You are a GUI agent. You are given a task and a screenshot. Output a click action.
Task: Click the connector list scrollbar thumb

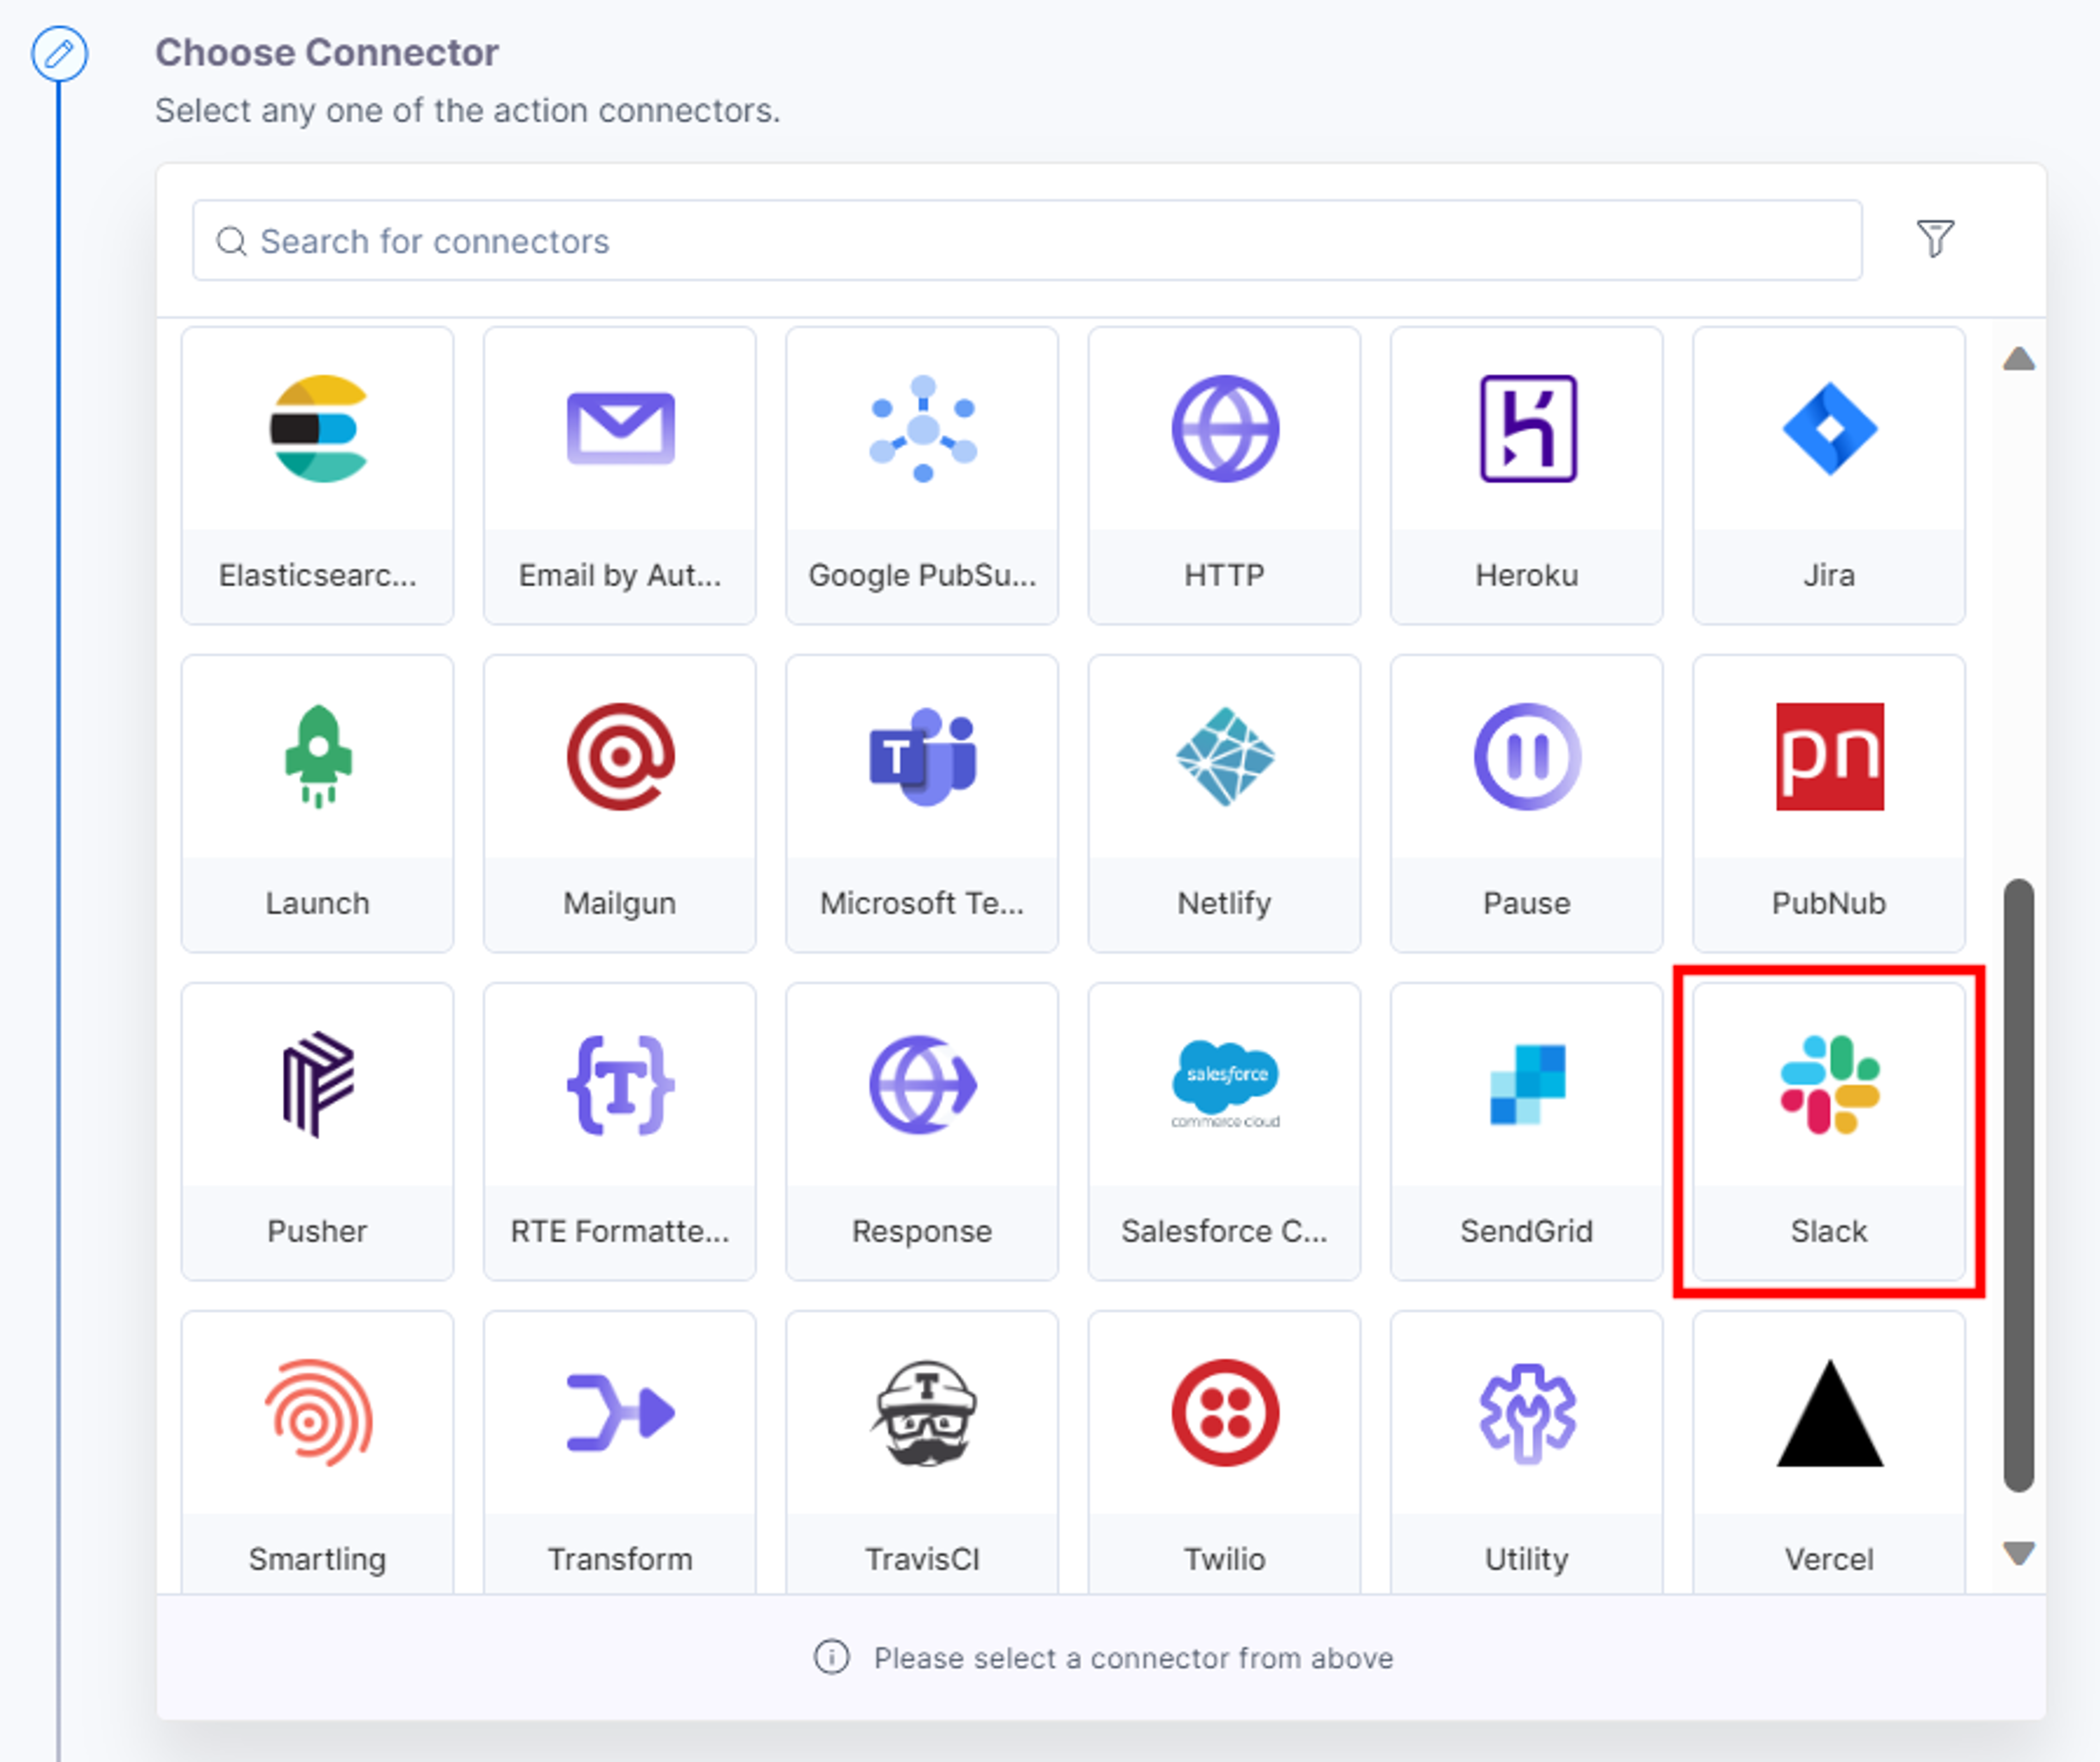[x=2019, y=1185]
